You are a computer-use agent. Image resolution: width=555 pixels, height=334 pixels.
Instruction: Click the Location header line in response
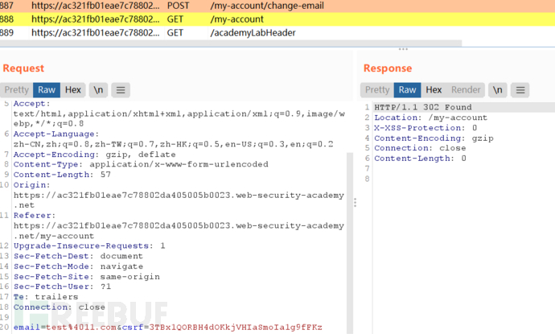coord(430,118)
